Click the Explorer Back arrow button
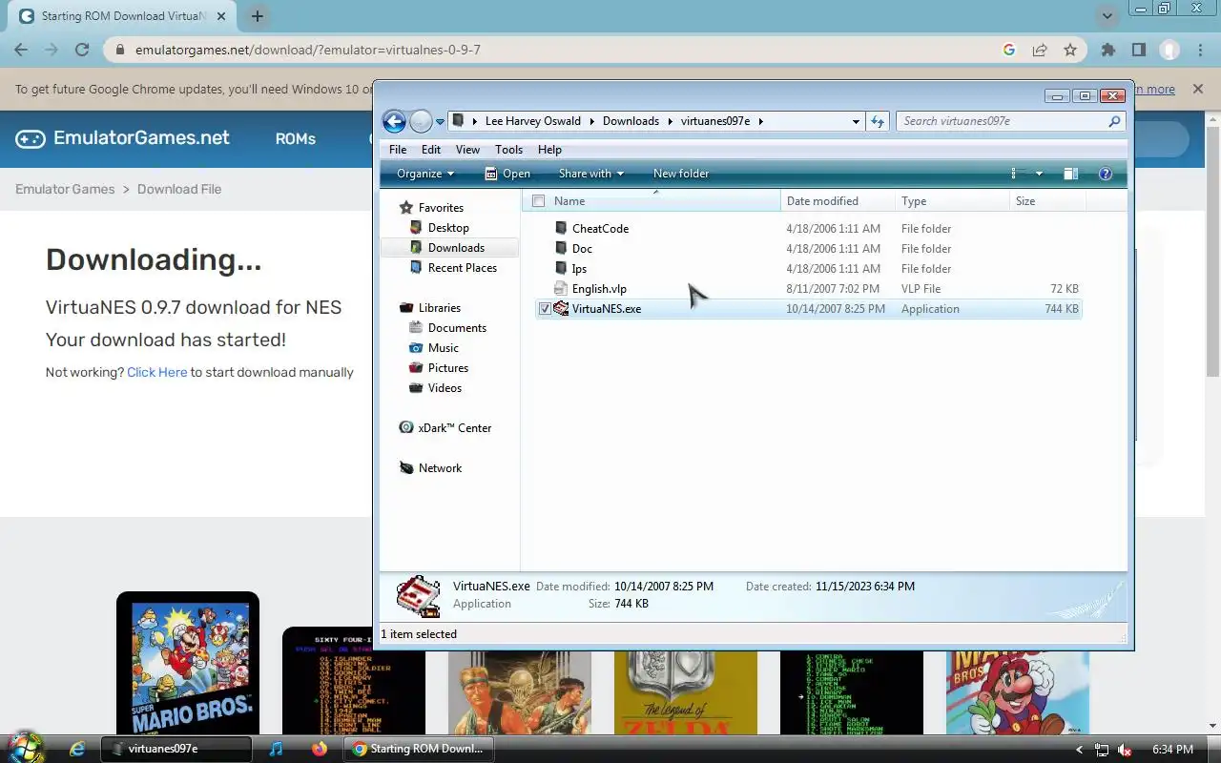 coord(394,121)
